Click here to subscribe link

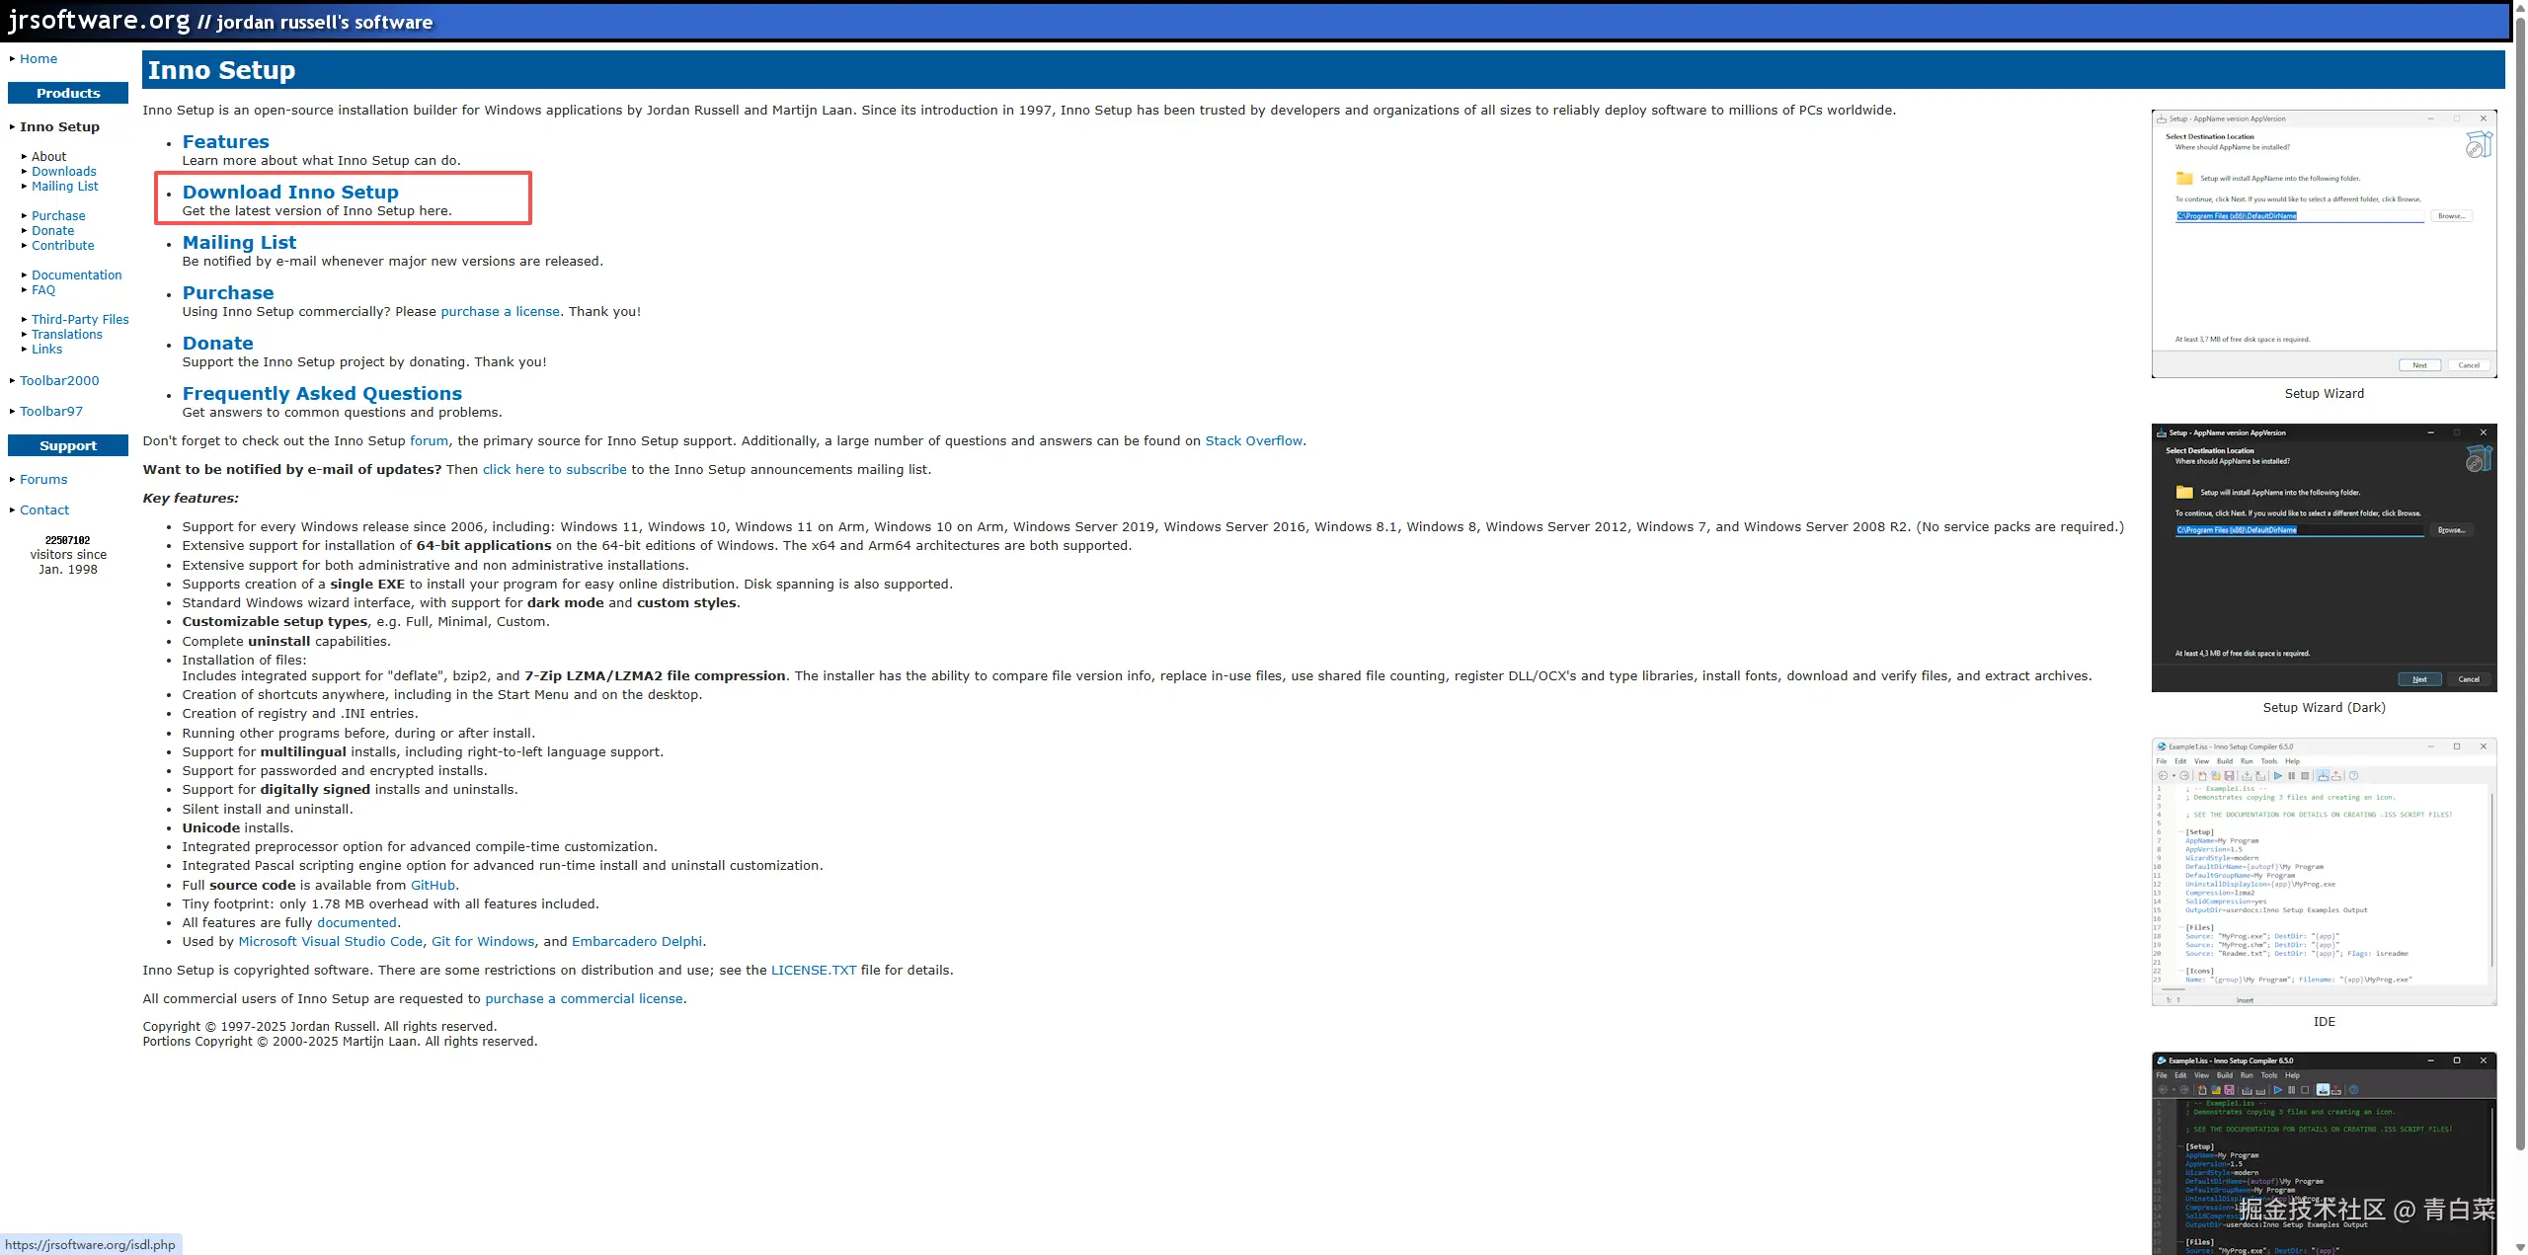554,469
